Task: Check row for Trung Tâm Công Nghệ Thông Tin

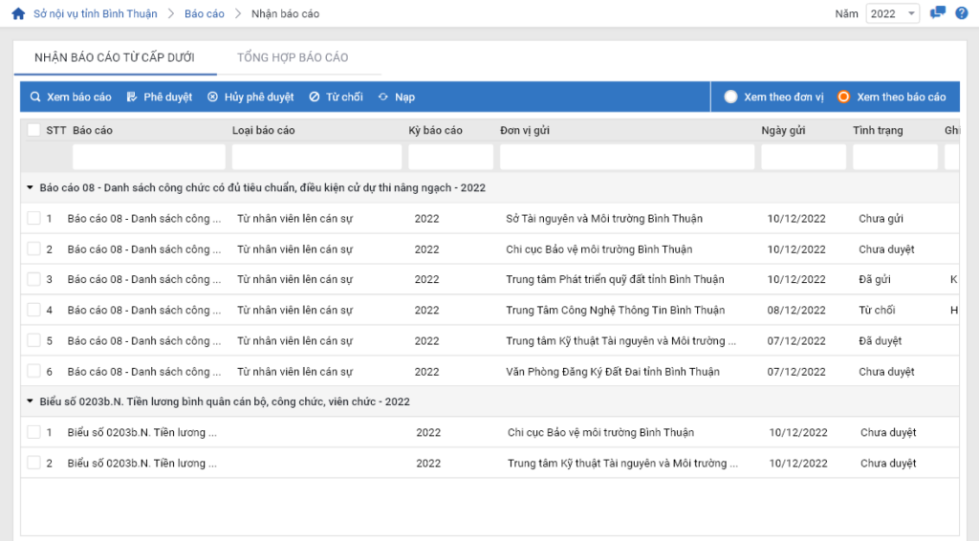Action: (33, 310)
